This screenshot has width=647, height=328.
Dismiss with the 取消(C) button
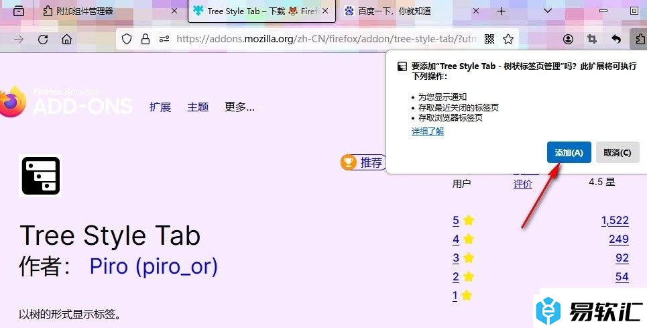[617, 153]
